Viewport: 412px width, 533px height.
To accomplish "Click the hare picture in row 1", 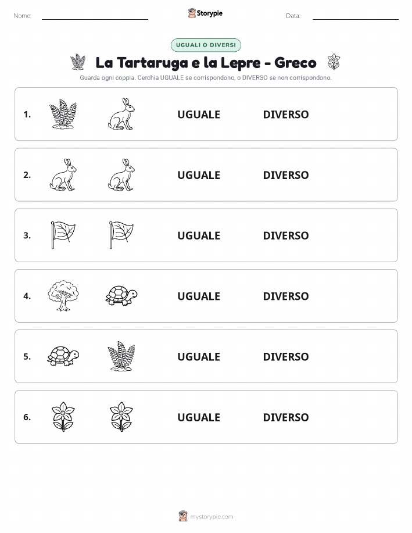I will point(121,114).
